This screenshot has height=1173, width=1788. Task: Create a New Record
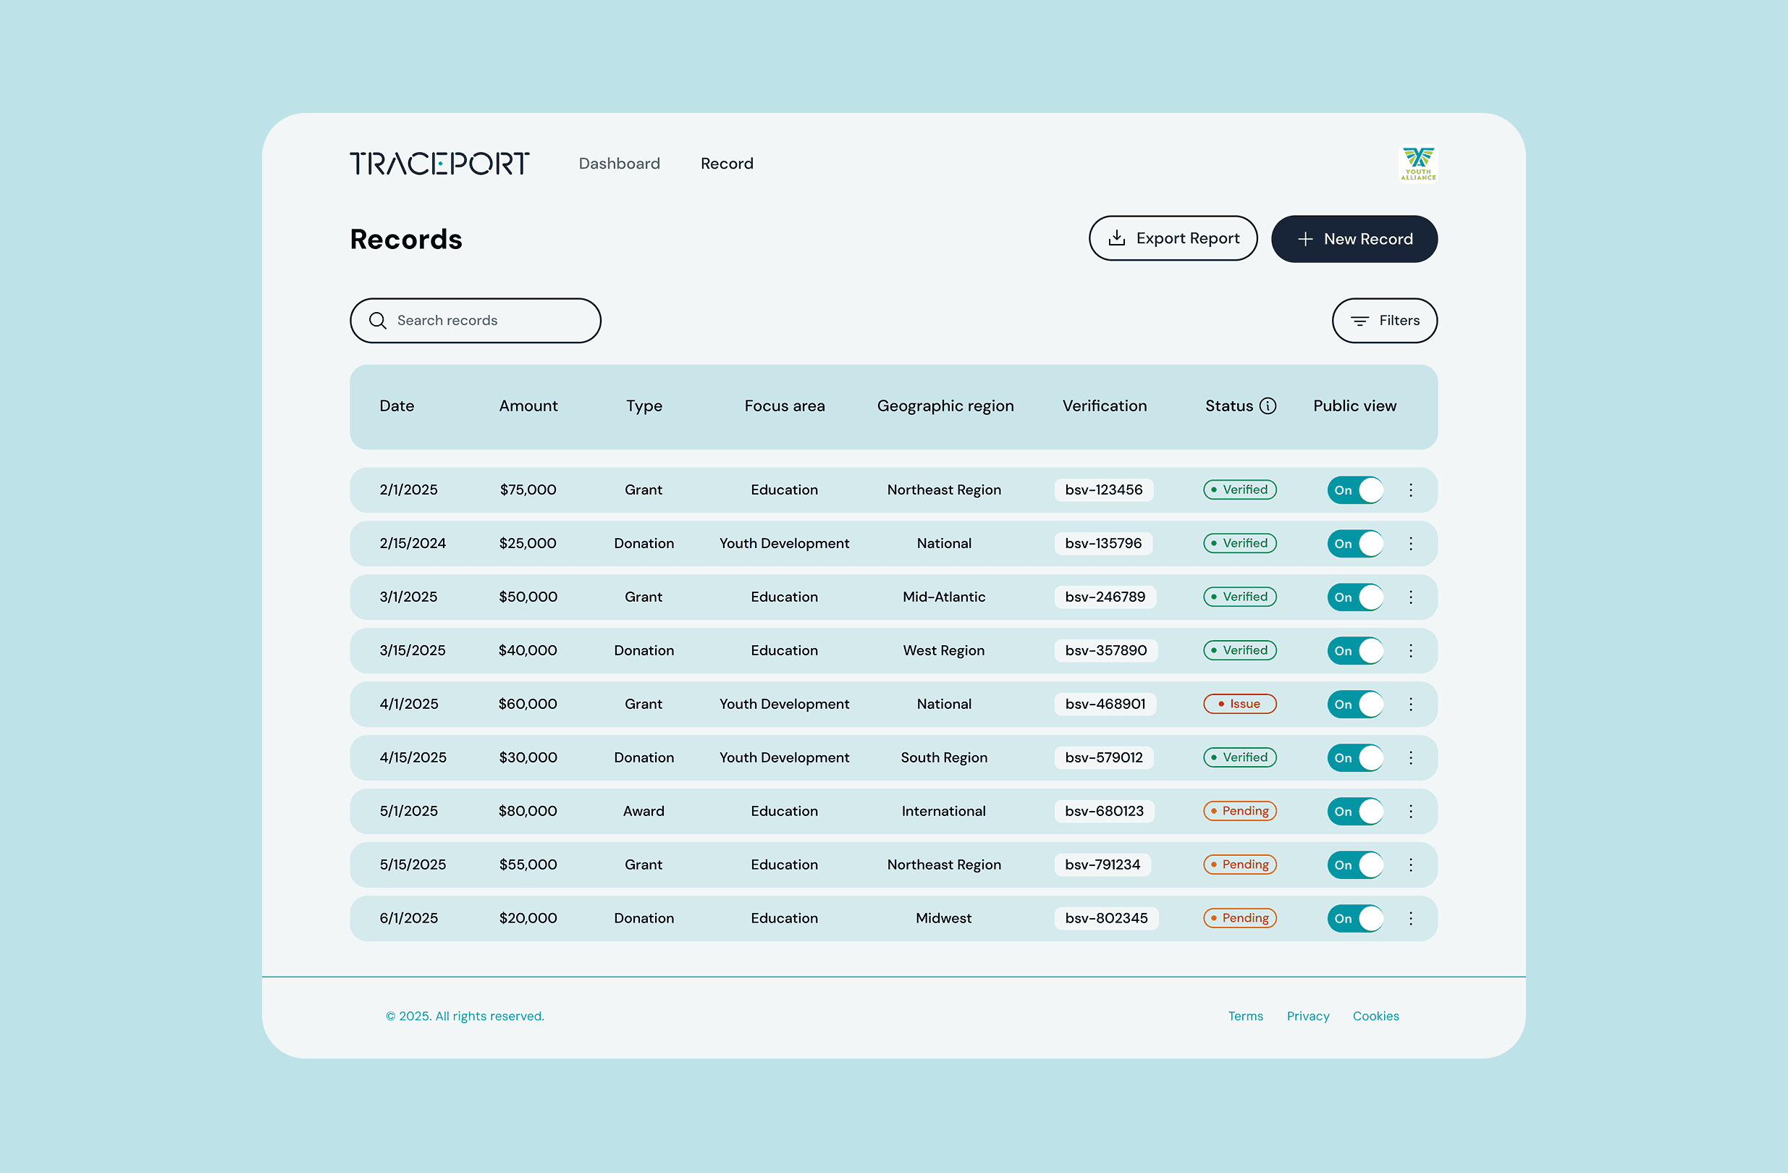[1354, 239]
